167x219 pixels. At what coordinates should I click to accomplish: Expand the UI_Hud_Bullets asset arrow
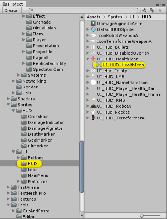(88, 47)
